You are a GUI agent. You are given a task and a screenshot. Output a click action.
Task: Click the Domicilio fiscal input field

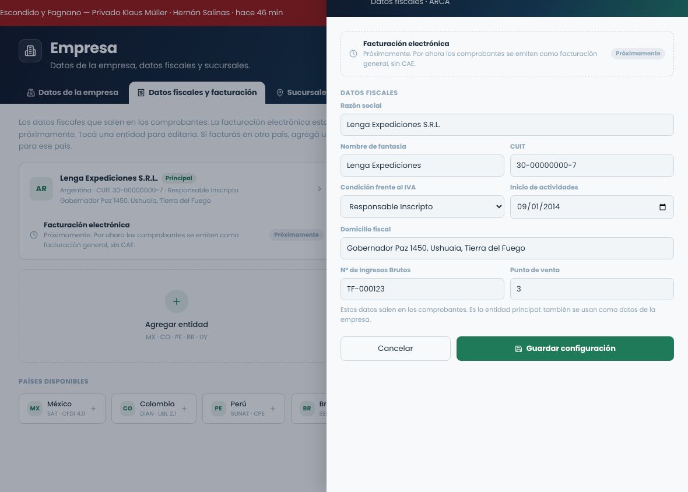click(x=507, y=248)
